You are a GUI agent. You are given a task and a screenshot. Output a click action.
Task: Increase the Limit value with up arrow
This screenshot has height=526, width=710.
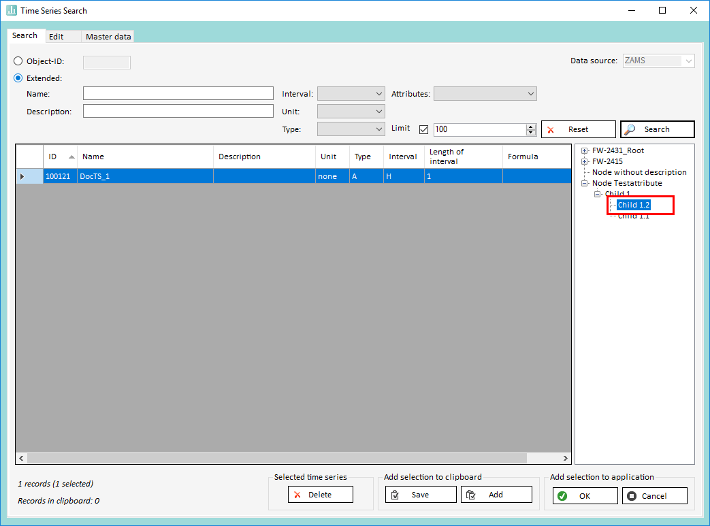pos(531,127)
